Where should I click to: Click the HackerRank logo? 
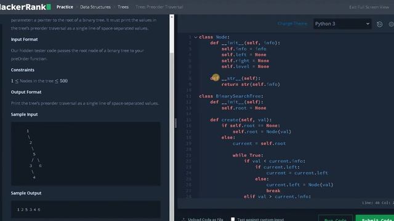(25, 7)
